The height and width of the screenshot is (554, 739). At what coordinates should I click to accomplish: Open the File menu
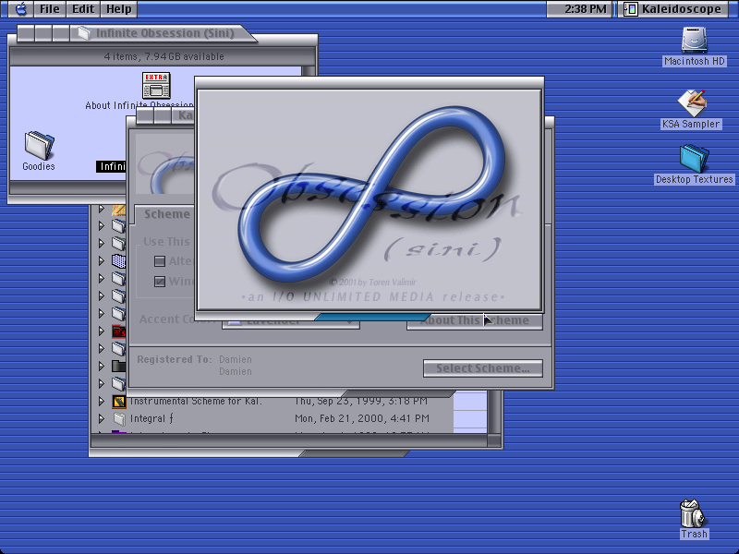coord(50,9)
